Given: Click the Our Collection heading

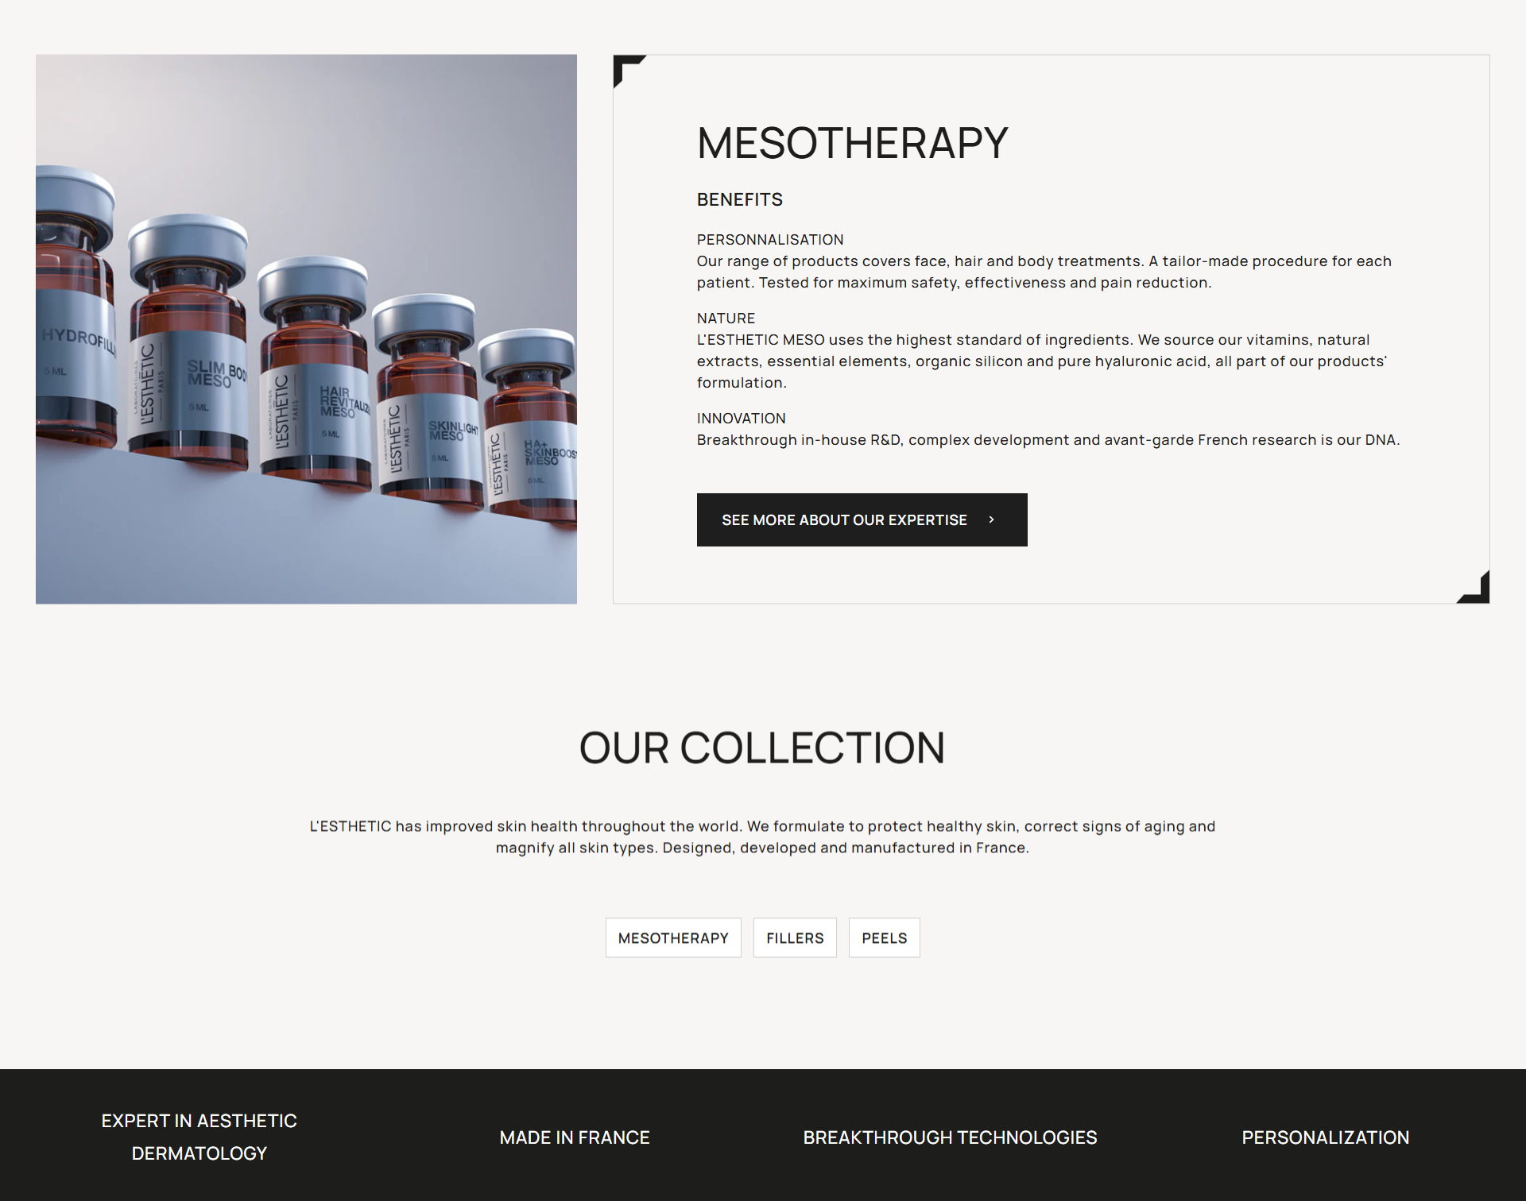Looking at the screenshot, I should [x=762, y=747].
